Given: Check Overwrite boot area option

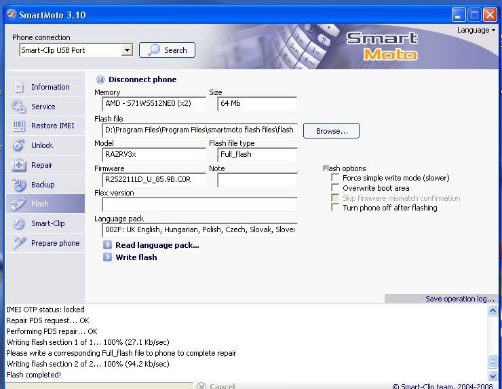Looking at the screenshot, I should (335, 188).
